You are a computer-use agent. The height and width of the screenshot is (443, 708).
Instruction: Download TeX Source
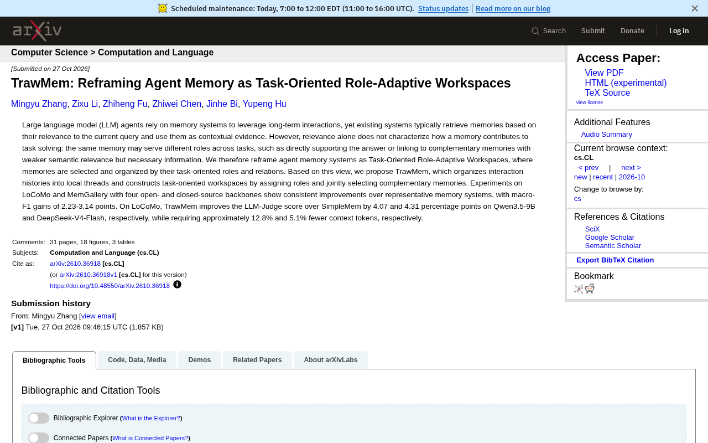pos(607,93)
